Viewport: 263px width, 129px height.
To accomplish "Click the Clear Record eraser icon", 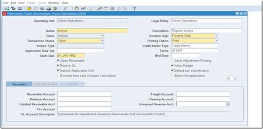I will tap(83, 8).
